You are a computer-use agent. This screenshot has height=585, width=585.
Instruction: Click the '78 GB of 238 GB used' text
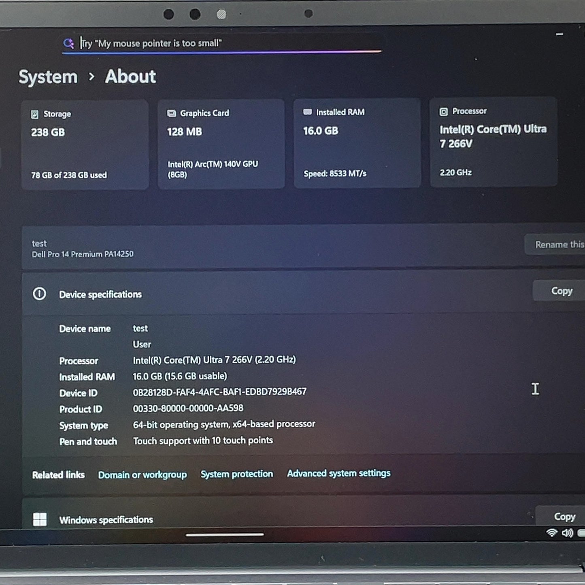pos(69,175)
